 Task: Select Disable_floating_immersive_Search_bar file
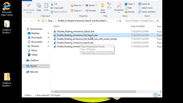[x=75, y=31]
